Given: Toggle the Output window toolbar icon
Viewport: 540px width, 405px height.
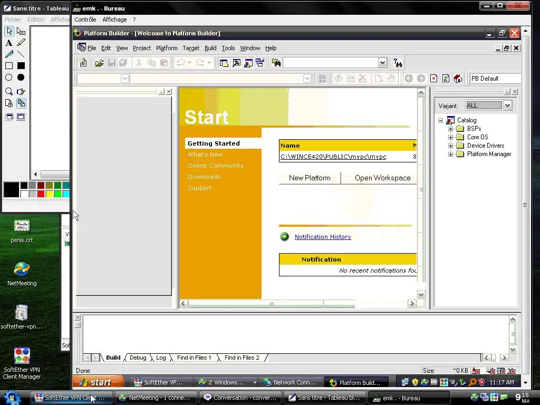Looking at the screenshot, I should (236, 63).
